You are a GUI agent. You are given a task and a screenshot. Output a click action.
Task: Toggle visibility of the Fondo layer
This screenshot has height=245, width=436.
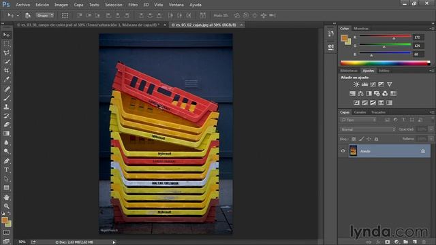[343, 151]
